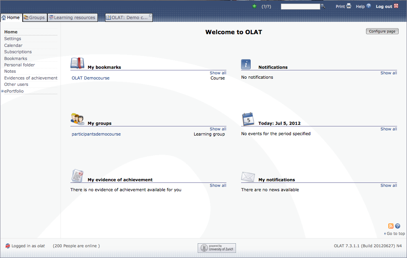Show all under My bookmarks

point(218,73)
